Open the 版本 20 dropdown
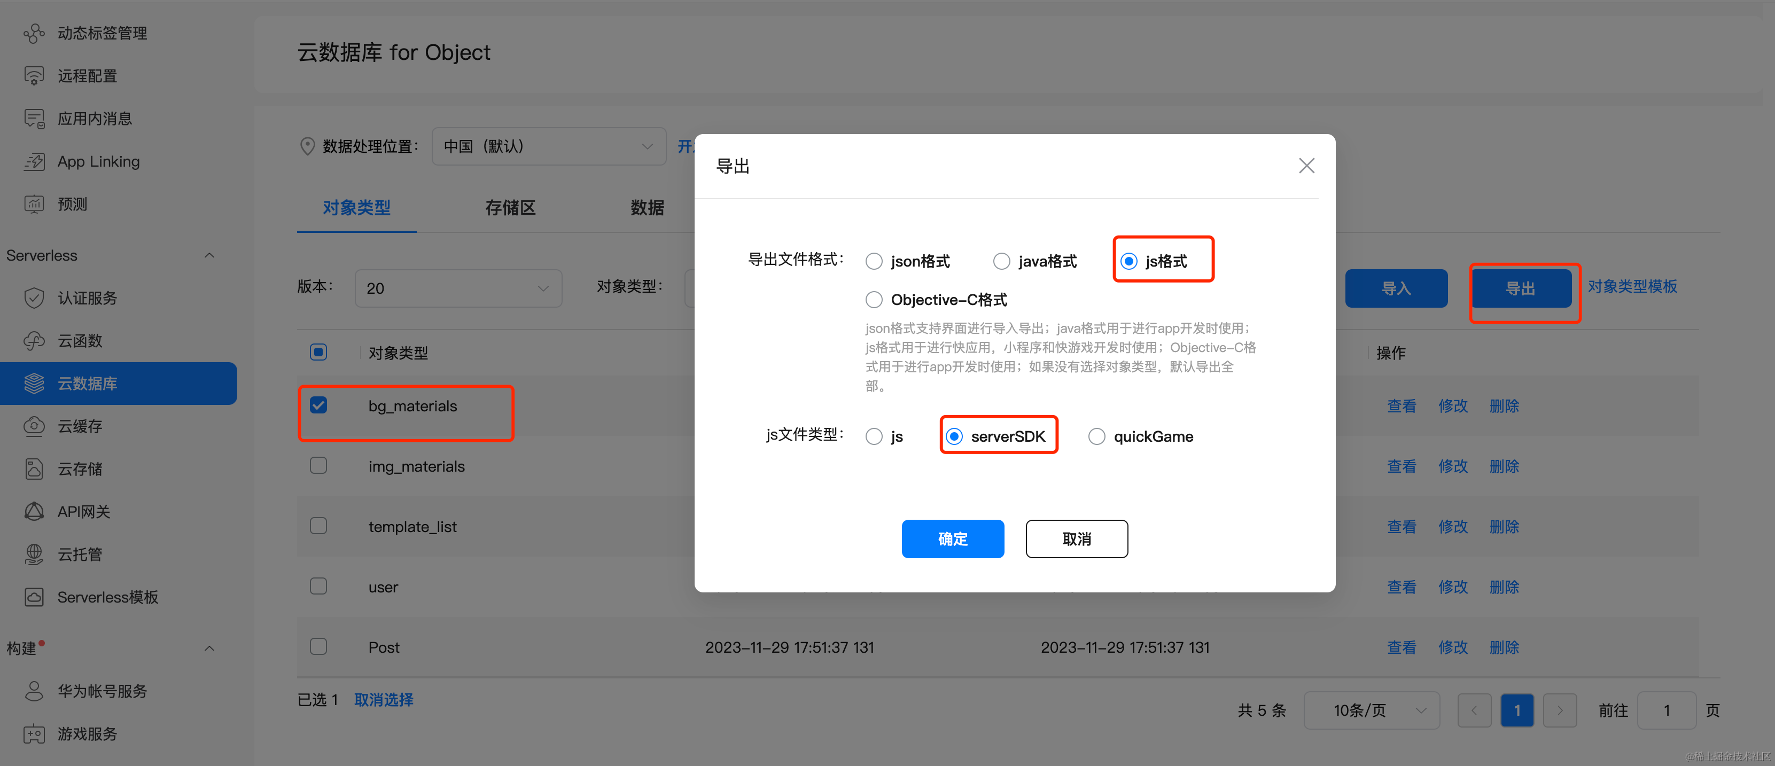 point(458,288)
